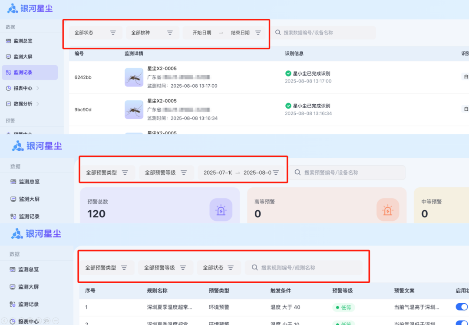Screen dimensions: 469x325
Task: Click the orange alarm icon on 高等预警 card
Action: pyautogui.click(x=388, y=210)
